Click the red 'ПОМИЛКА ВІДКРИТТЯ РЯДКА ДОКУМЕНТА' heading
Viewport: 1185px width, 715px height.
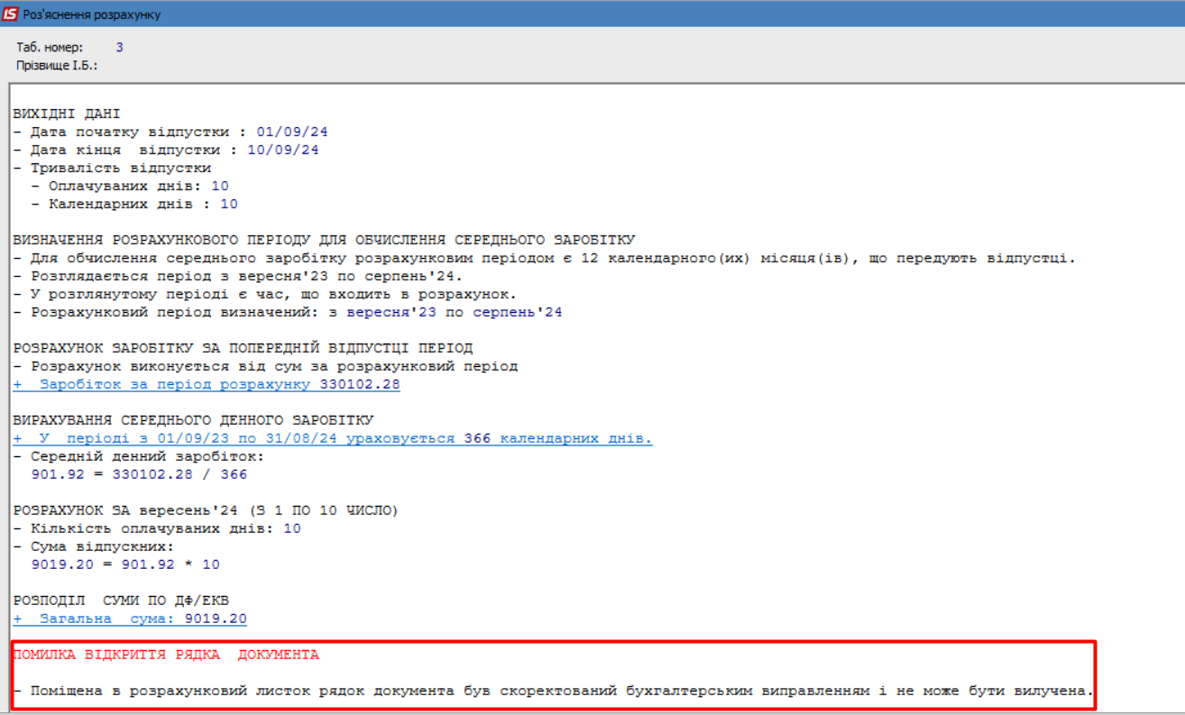point(166,655)
